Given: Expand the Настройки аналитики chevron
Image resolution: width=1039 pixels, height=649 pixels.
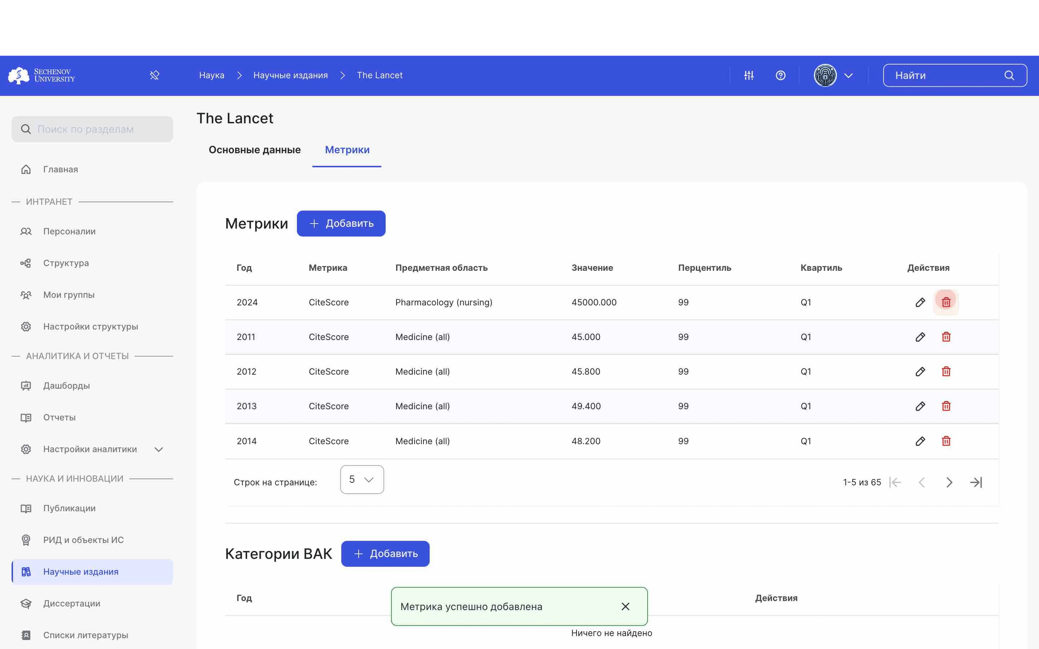Looking at the screenshot, I should 159,449.
